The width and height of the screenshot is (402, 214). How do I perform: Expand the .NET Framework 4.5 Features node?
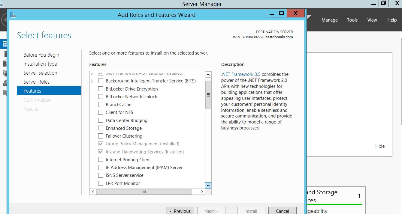pos(92,73)
